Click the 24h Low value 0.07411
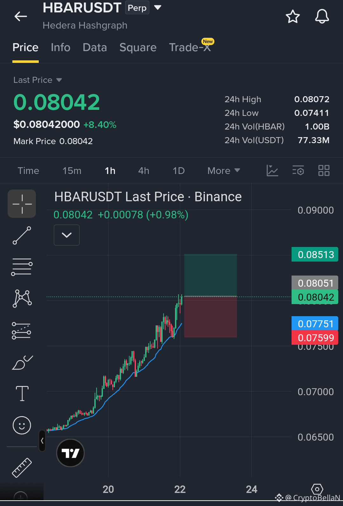This screenshot has width=343, height=506. 312,113
